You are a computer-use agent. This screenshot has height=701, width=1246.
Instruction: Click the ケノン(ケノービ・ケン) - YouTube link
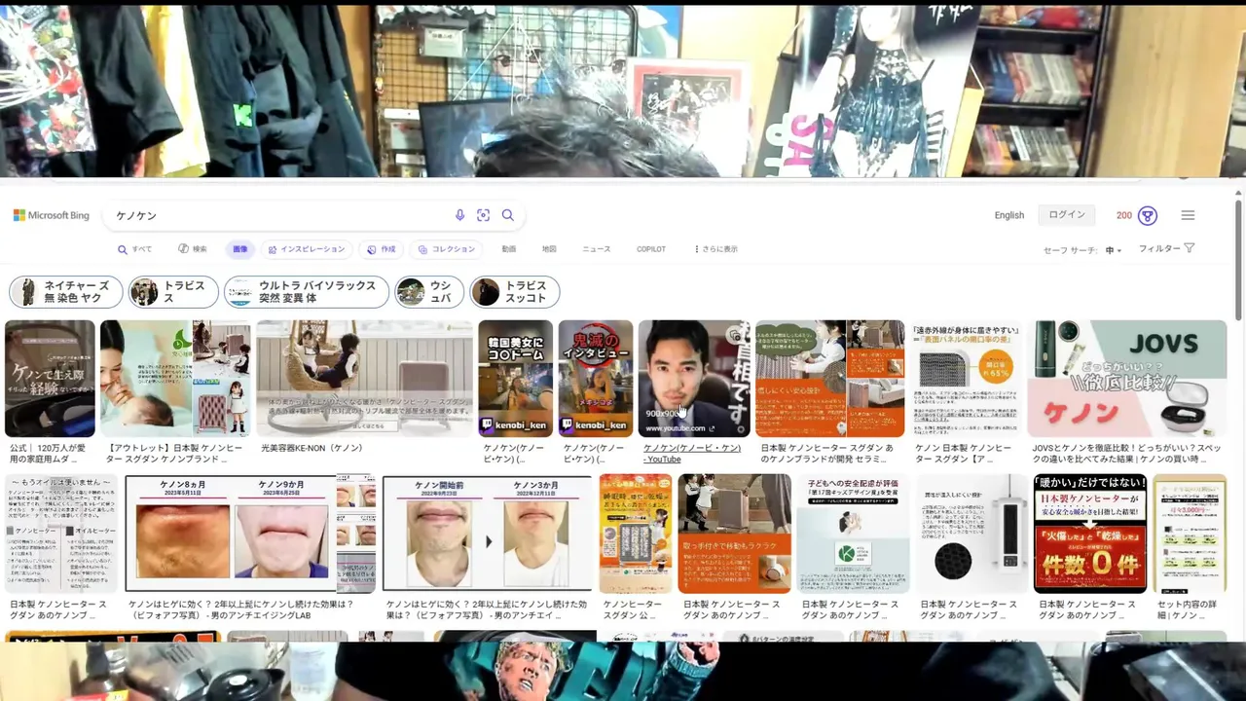click(692, 454)
